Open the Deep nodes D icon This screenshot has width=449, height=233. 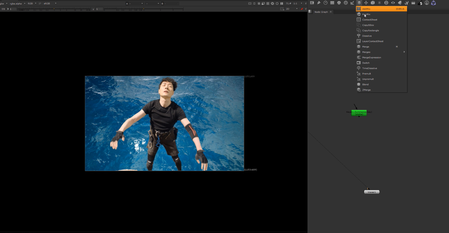386,3
